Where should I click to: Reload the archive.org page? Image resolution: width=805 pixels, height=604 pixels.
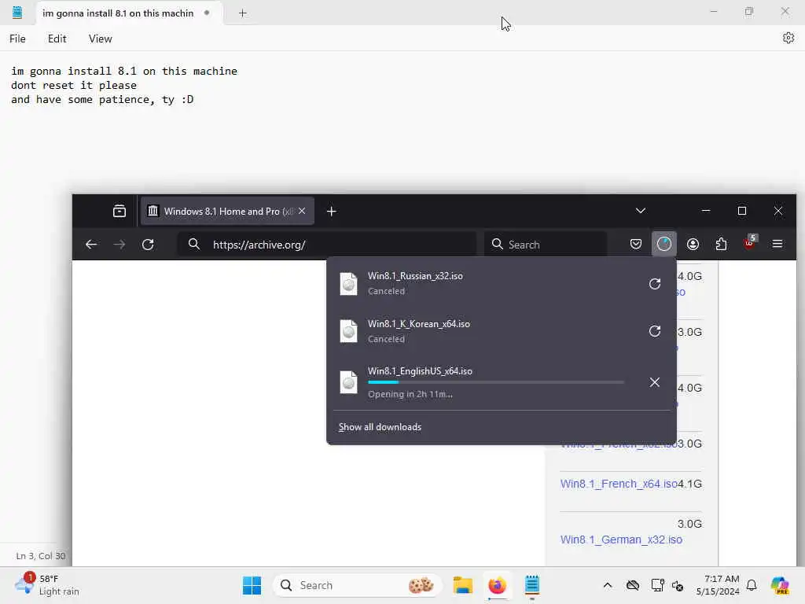pyautogui.click(x=148, y=245)
